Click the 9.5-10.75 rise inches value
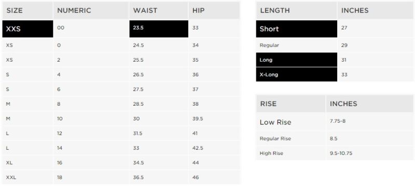 click(x=341, y=153)
